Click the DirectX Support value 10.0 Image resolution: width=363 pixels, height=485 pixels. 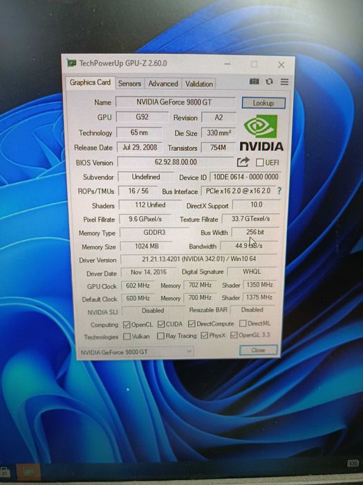(x=257, y=205)
